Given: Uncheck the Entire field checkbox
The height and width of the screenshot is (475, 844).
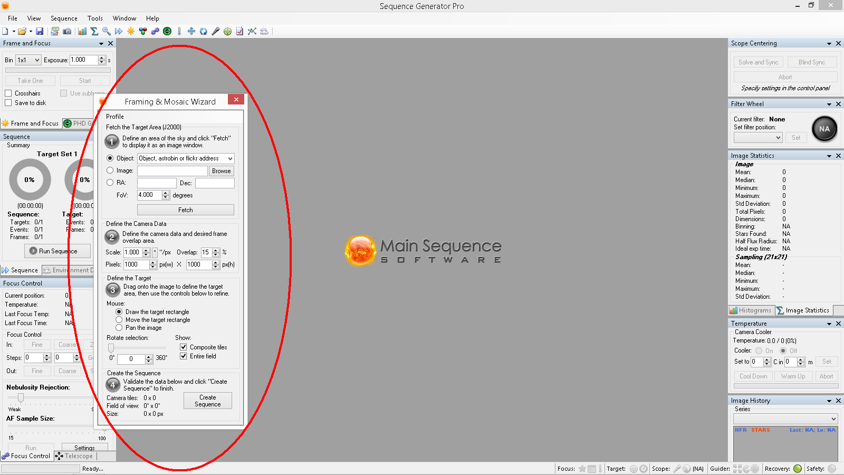Looking at the screenshot, I should pyautogui.click(x=184, y=356).
